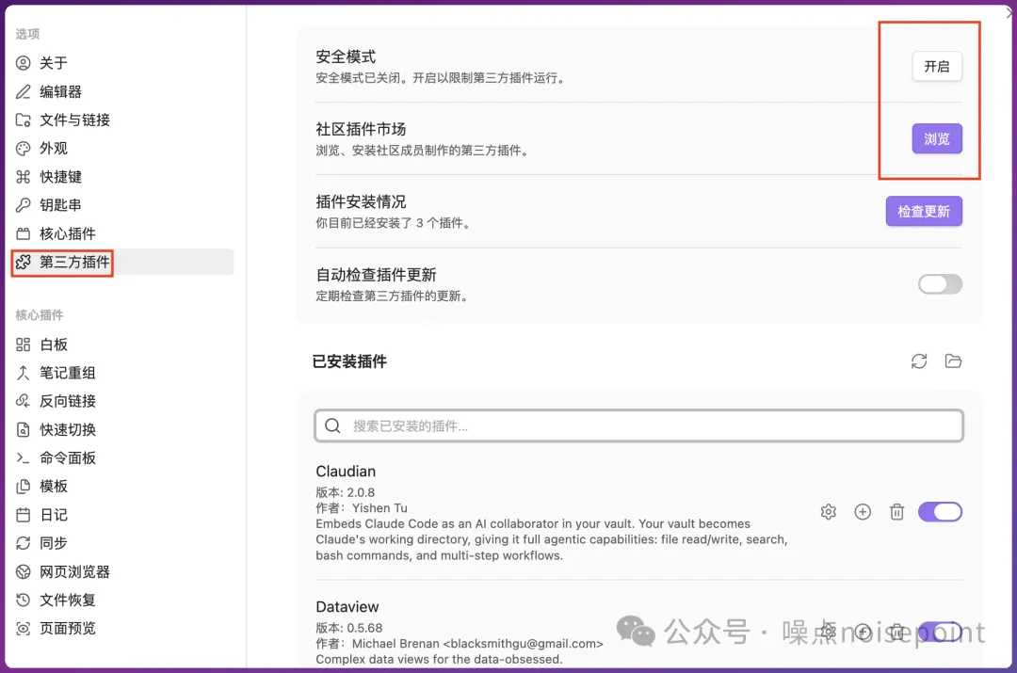Click 开启 to enable safe mode

pyautogui.click(x=937, y=66)
